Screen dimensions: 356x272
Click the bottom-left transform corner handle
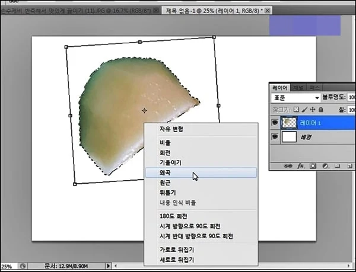point(75,184)
